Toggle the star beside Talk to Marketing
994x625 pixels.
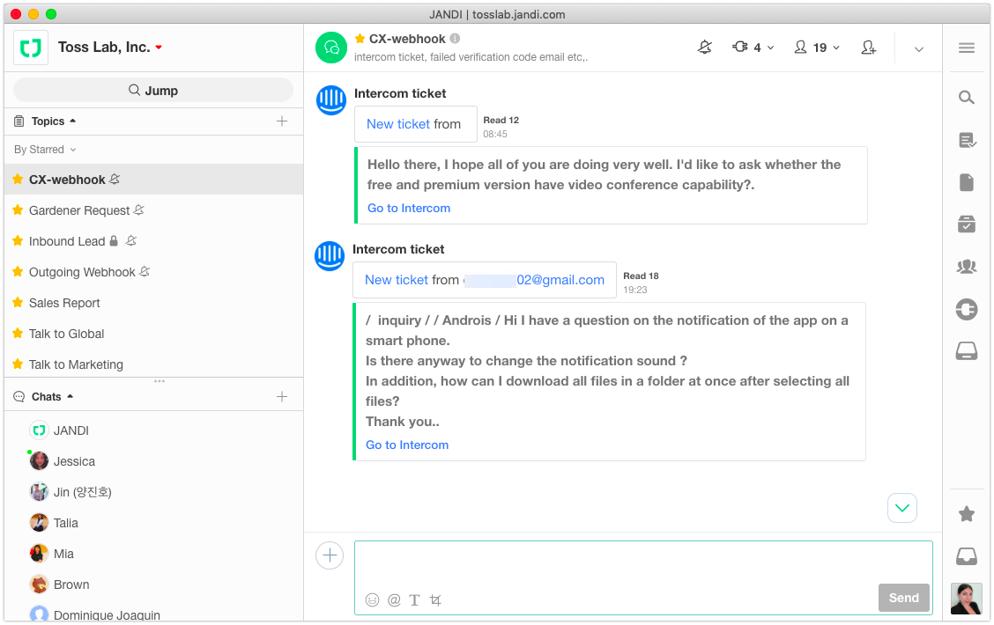coord(18,364)
